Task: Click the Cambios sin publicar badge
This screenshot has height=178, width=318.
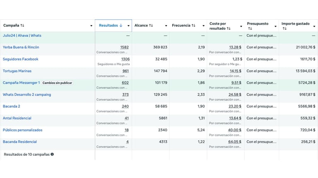Action: pos(57,83)
